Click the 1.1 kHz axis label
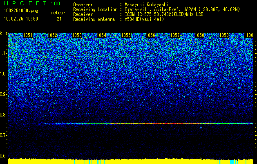 [3, 53]
